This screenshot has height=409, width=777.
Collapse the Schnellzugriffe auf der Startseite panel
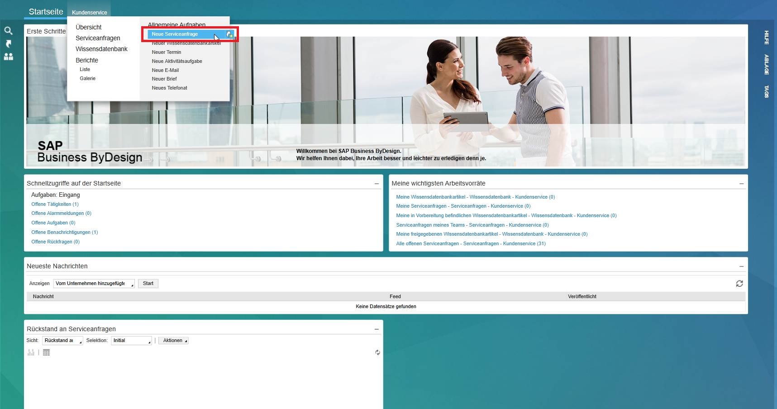coord(377,184)
